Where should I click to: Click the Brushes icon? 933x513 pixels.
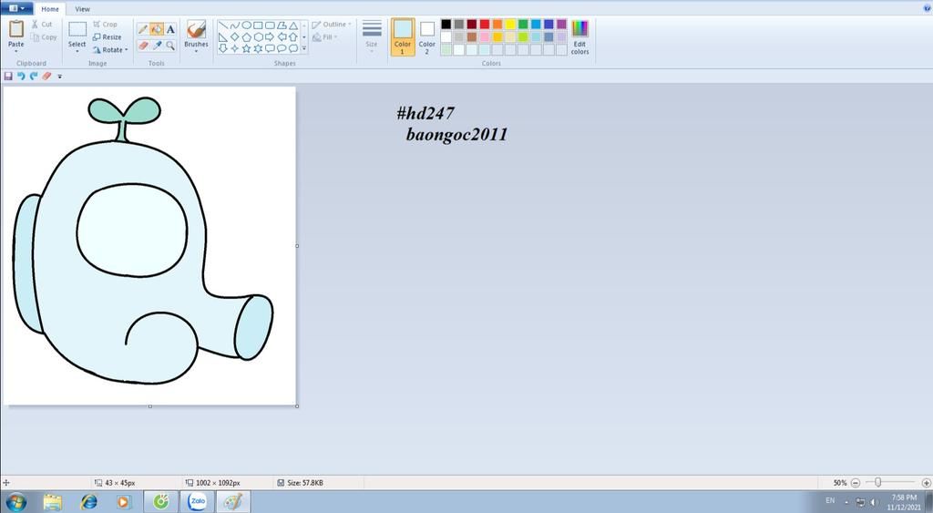pyautogui.click(x=196, y=29)
